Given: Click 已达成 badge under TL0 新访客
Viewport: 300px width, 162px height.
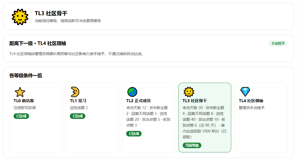Looking at the screenshot, I should click(21, 116).
